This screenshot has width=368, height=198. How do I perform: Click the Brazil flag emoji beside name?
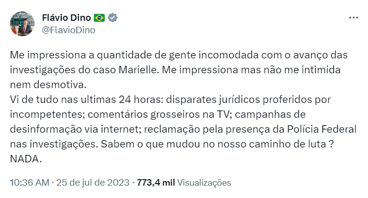99,18
